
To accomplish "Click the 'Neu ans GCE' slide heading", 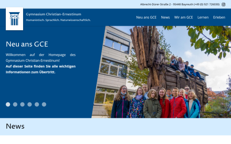I will point(27,44).
